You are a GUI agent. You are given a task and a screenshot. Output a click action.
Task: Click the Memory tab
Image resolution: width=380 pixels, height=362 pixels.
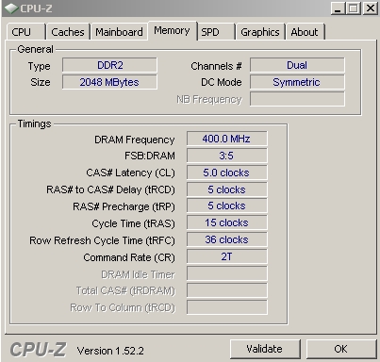[x=172, y=31]
